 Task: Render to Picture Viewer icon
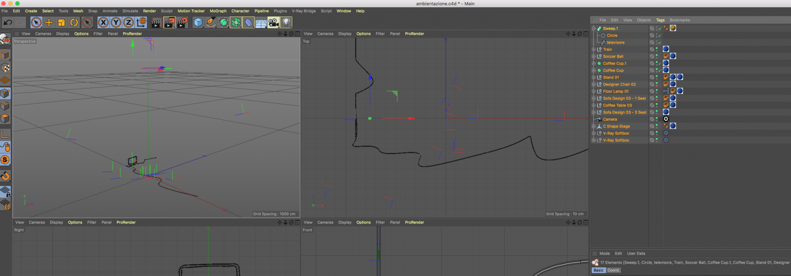pyautogui.click(x=169, y=22)
